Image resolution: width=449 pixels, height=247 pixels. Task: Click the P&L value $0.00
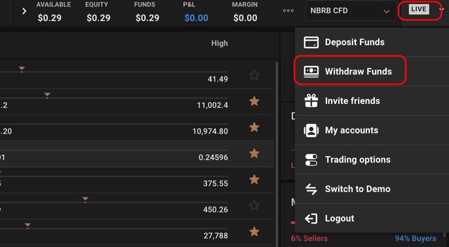[x=197, y=18]
